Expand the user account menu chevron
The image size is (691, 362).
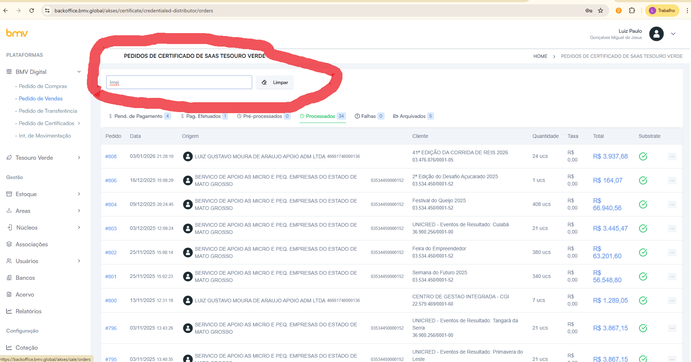tap(673, 34)
